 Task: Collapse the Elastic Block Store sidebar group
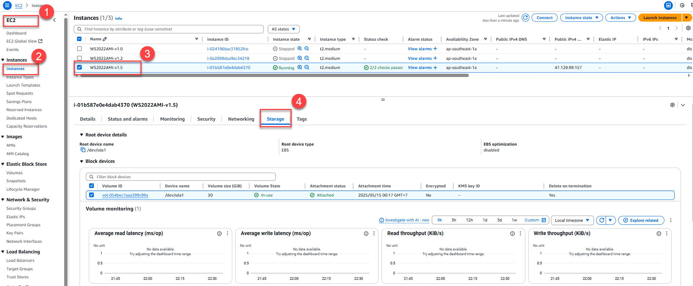[x=3, y=164]
